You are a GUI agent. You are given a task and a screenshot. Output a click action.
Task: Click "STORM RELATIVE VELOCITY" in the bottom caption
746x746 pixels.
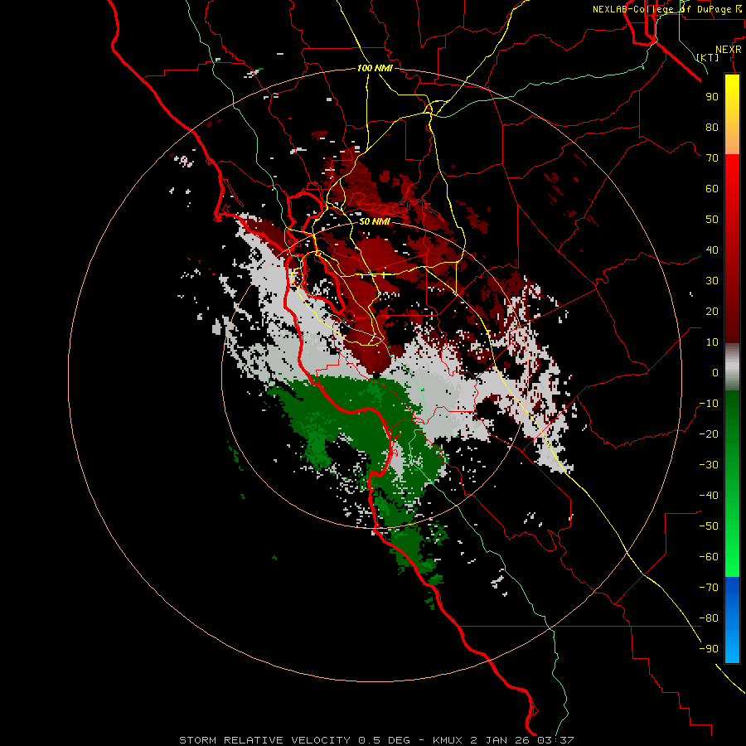(264, 740)
